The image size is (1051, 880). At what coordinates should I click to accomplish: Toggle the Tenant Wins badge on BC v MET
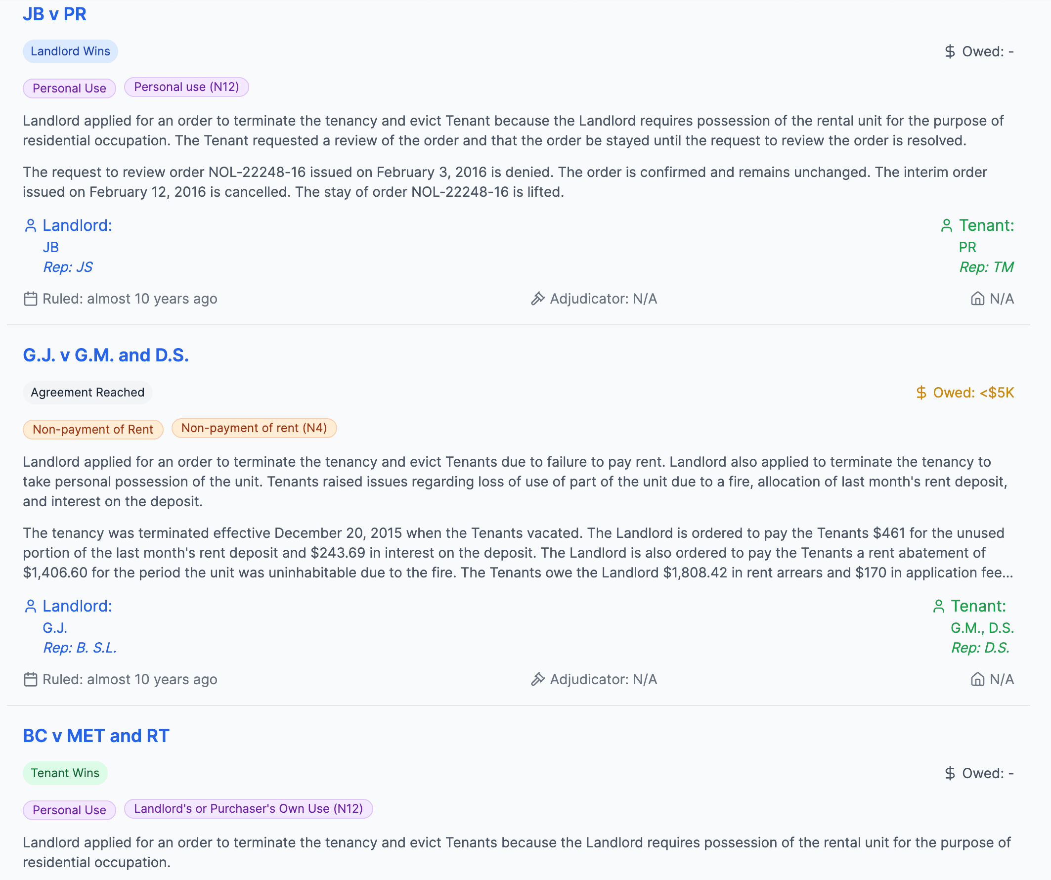pyautogui.click(x=65, y=773)
